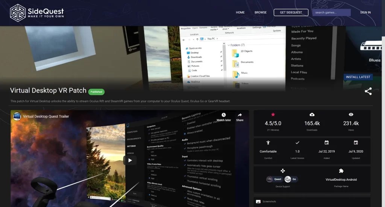Click the calendar icon above Jul 9, 2020
This screenshot has height=207, width=385.
(356, 143)
